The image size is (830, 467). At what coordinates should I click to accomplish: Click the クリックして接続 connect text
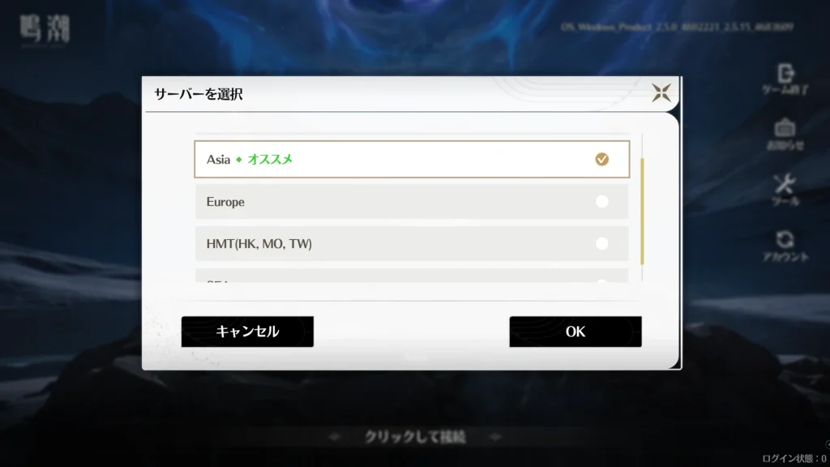(x=415, y=437)
